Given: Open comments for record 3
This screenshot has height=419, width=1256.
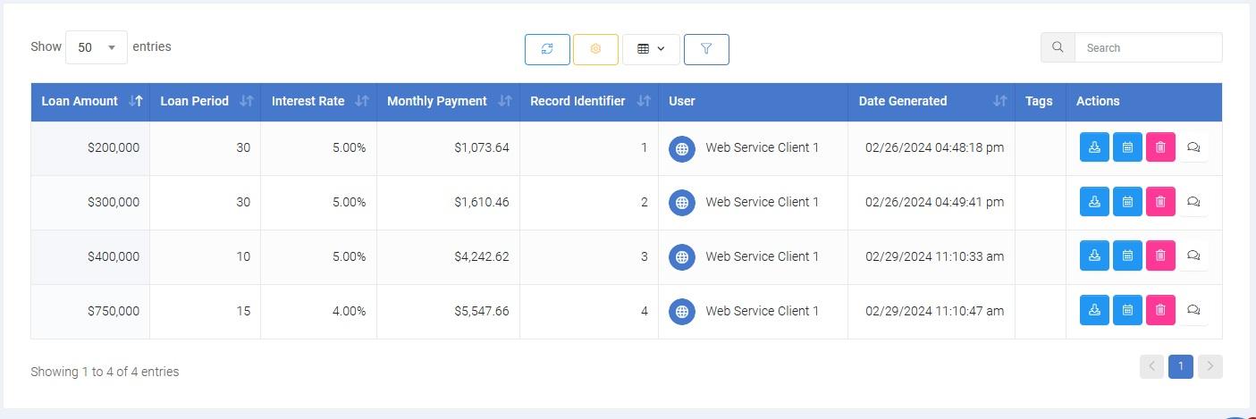Looking at the screenshot, I should tap(1193, 256).
